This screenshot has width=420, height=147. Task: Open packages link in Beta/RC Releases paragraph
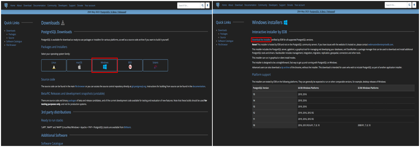[x=72, y=101]
